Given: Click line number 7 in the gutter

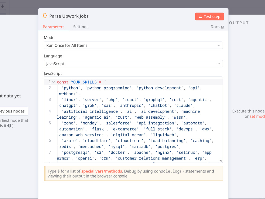Looking at the screenshot, I should point(50,152).
